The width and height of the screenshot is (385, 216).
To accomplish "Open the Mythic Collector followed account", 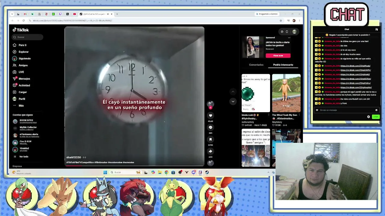I will [x=25, y=128].
